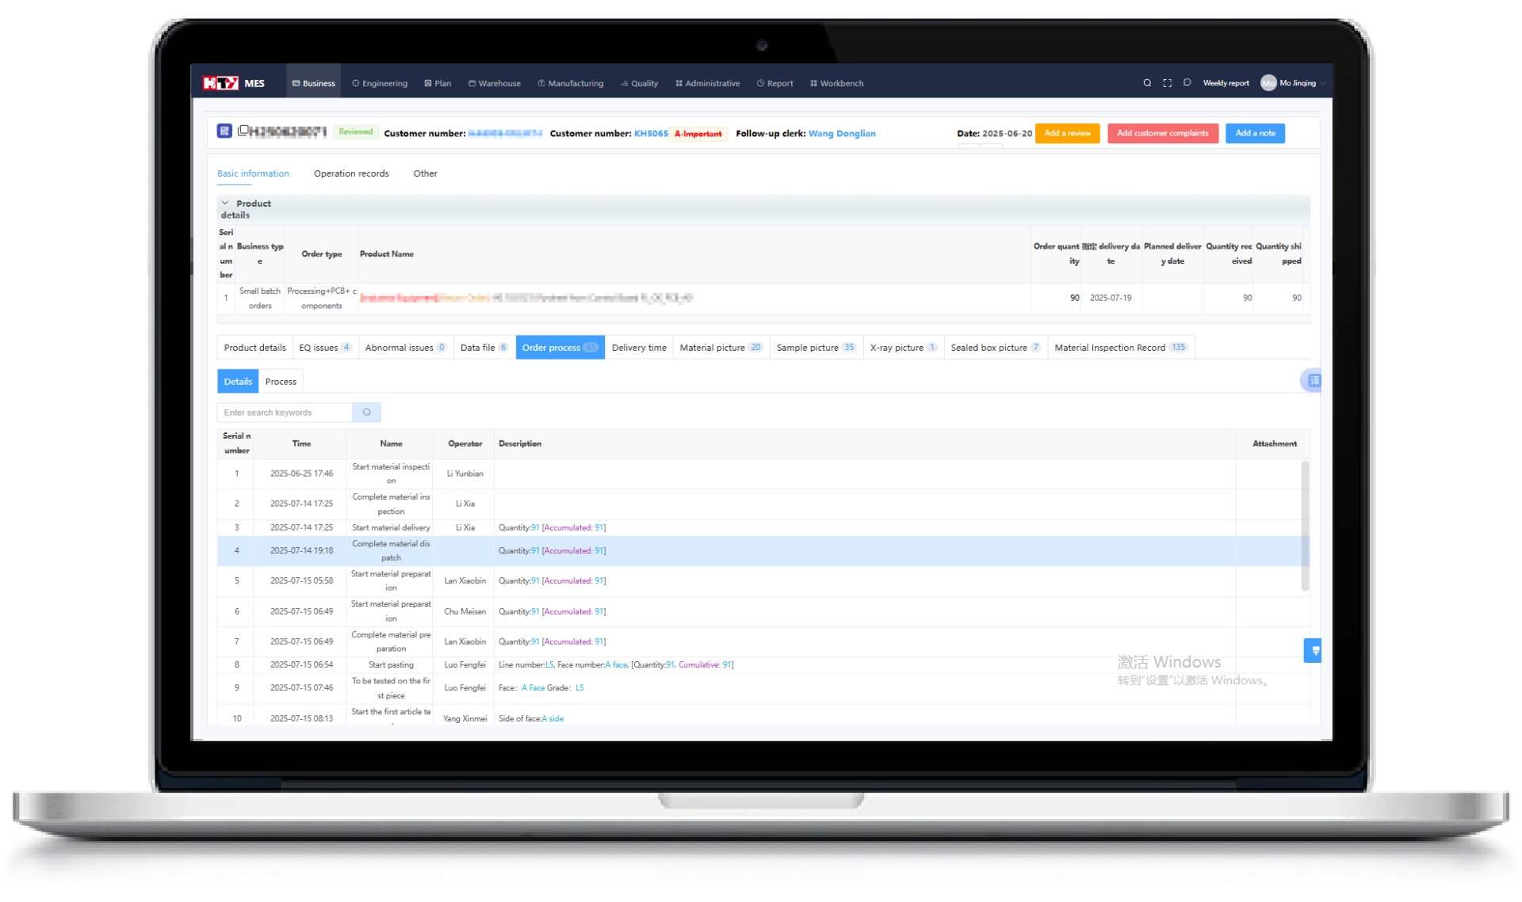
Task: Open the Quality menu
Action: (639, 83)
